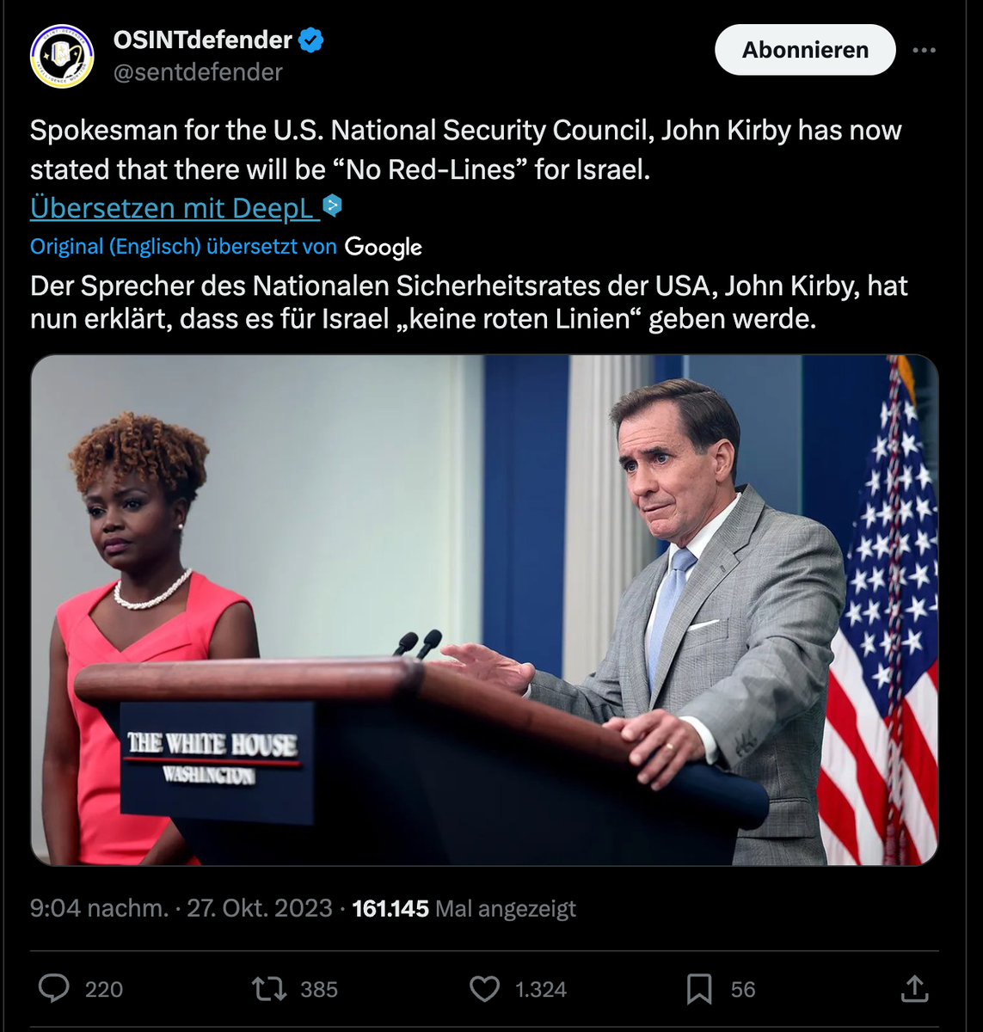Click the DeepL hexagon icon
This screenshot has width=983, height=1032.
pos(332,206)
